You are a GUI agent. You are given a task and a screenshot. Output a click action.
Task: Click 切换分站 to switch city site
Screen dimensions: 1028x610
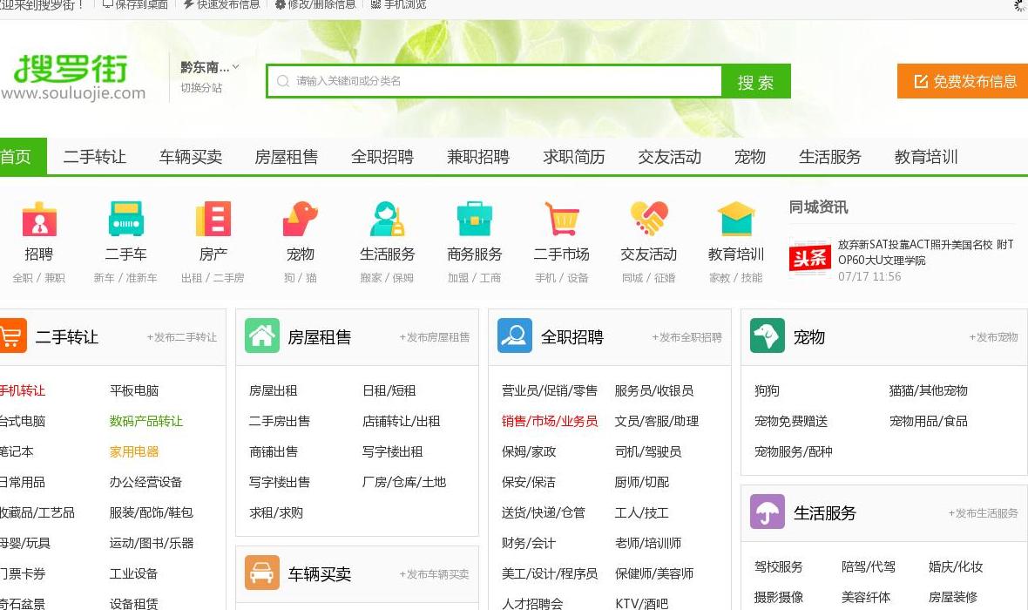[x=201, y=88]
